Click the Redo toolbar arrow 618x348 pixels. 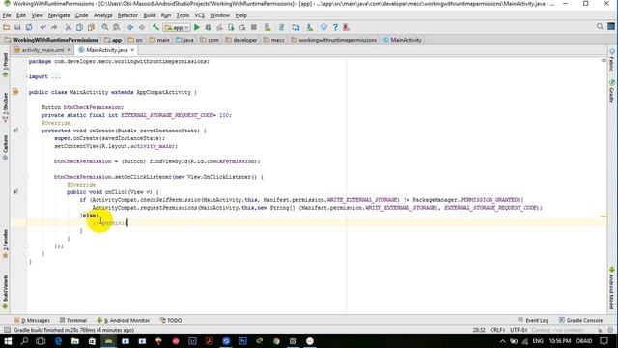[x=54, y=27]
